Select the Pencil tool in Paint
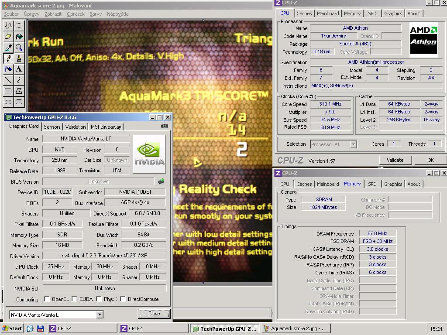This screenshot has width=447, height=335. coord(8,58)
